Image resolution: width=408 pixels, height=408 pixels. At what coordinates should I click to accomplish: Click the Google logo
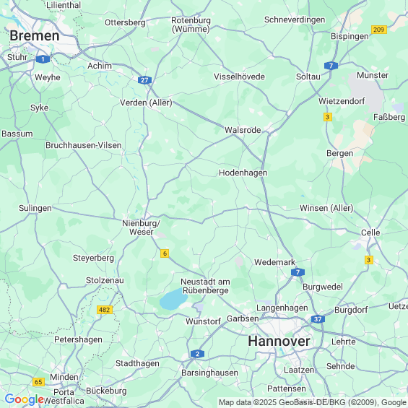point(25,399)
